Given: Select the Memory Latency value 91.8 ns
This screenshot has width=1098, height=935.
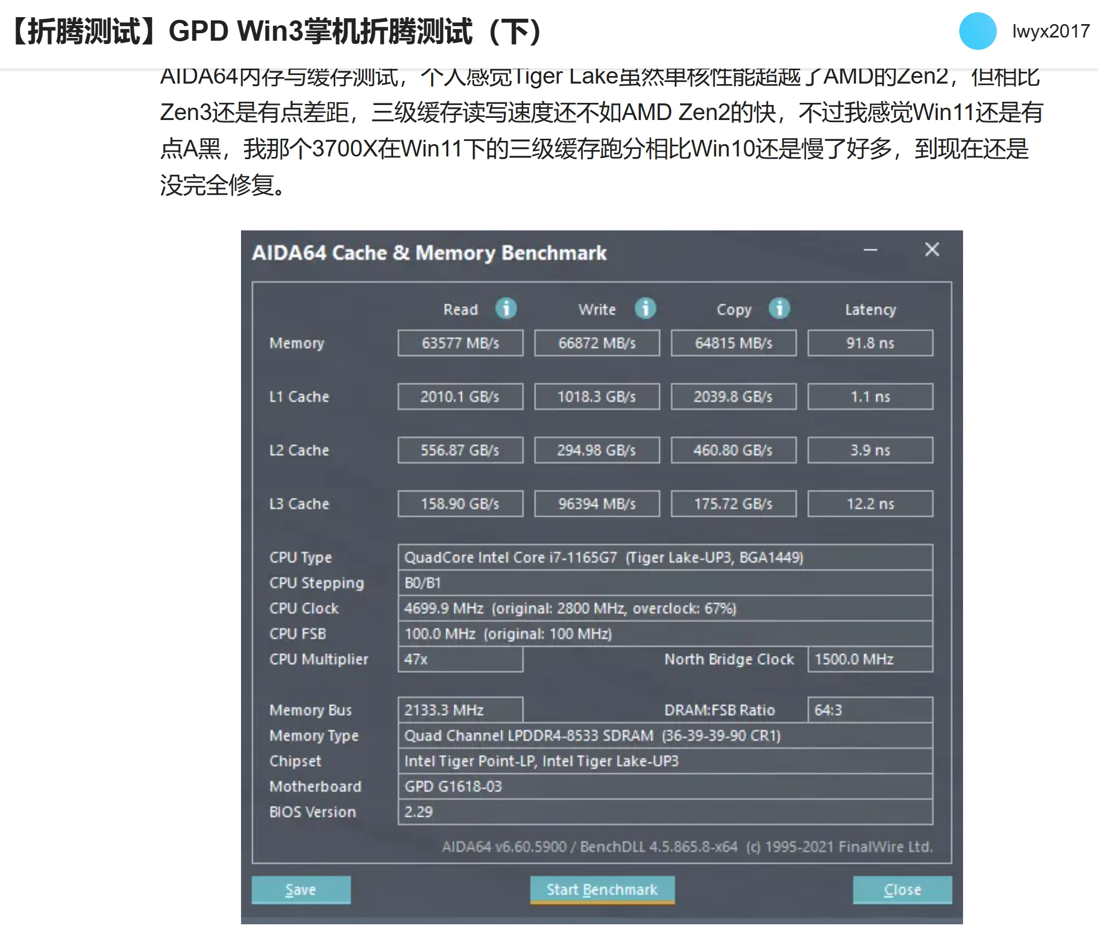Looking at the screenshot, I should point(870,343).
